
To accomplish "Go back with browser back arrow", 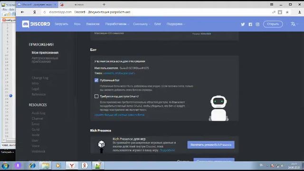I will tap(22, 12).
